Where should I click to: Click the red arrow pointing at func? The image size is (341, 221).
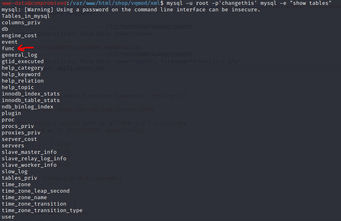tap(25, 48)
